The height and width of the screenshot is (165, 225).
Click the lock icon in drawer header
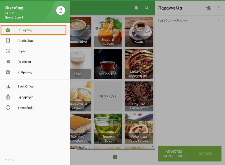[60, 11]
